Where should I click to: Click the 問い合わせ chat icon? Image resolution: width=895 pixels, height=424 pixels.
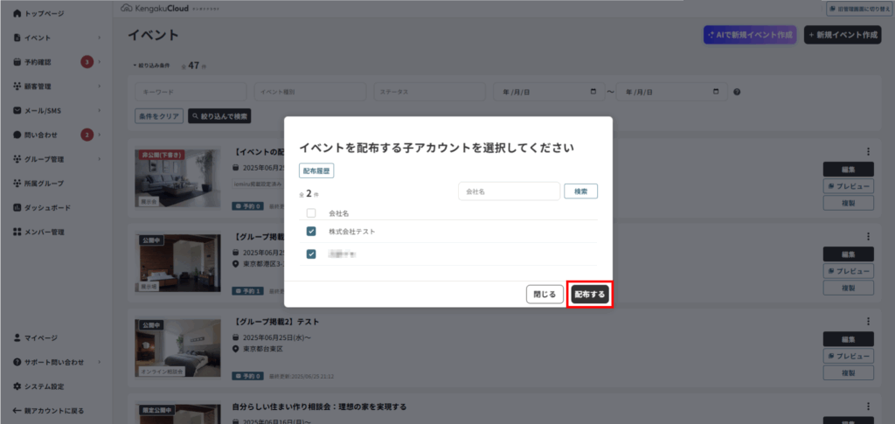click(17, 135)
